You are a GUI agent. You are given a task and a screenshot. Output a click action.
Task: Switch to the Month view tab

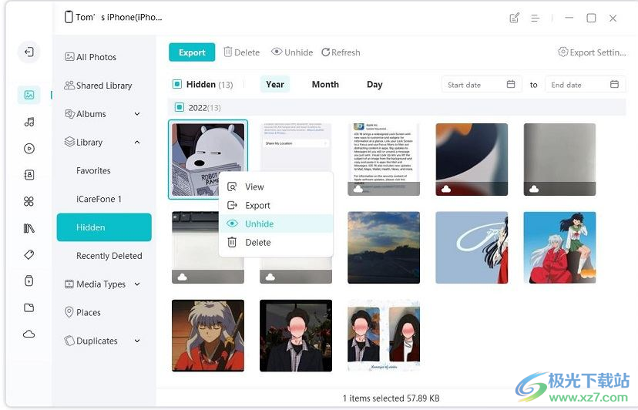point(325,84)
